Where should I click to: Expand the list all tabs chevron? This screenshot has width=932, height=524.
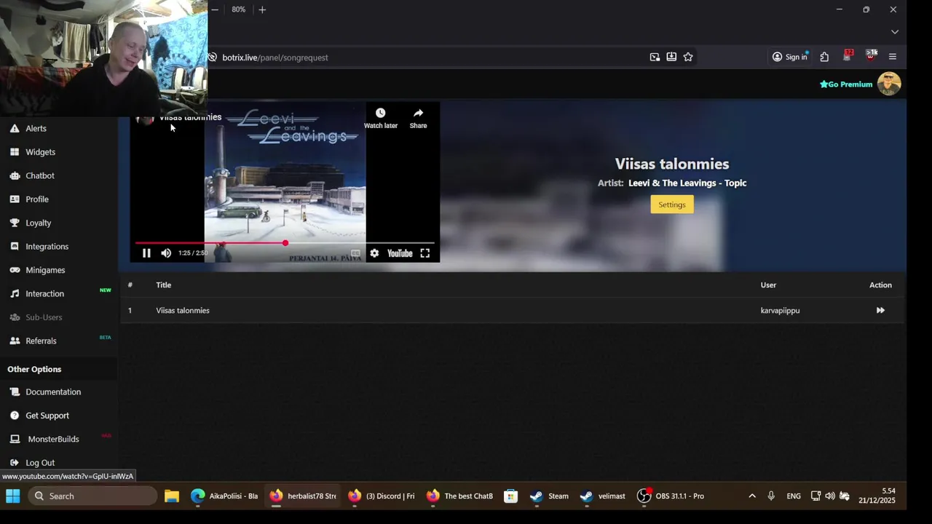(x=895, y=32)
